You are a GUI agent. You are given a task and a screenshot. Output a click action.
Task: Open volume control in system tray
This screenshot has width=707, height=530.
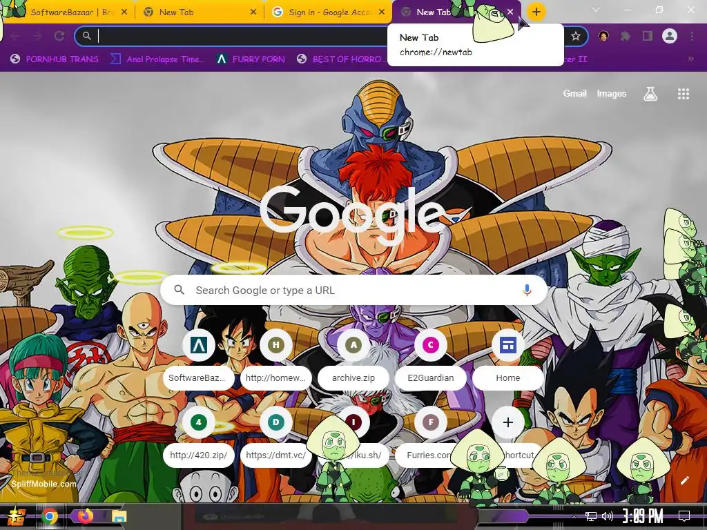coord(608,516)
